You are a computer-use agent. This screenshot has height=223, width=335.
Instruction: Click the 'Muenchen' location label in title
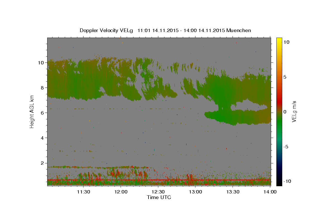point(239,30)
